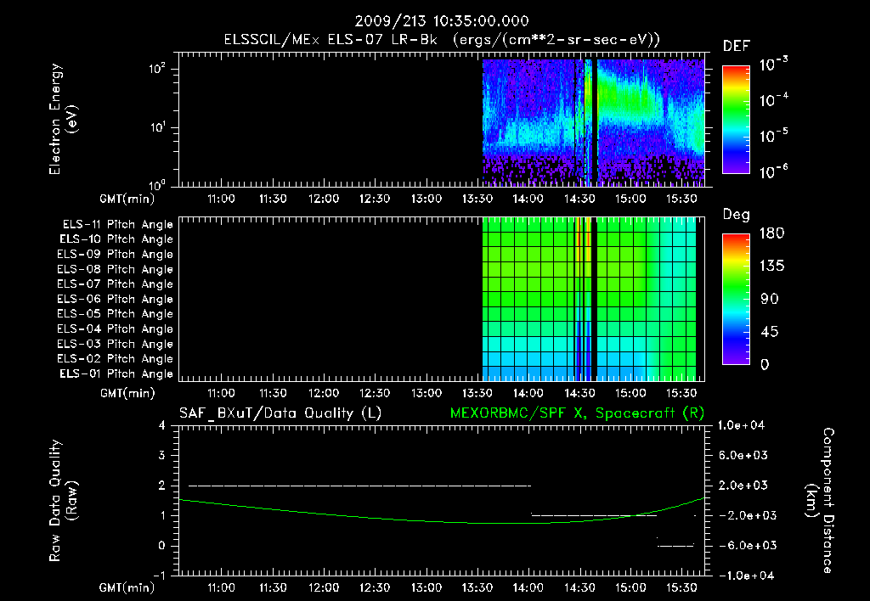
Task: Click the GMT(min) label under the pitch angle panel
Action: pos(127,394)
